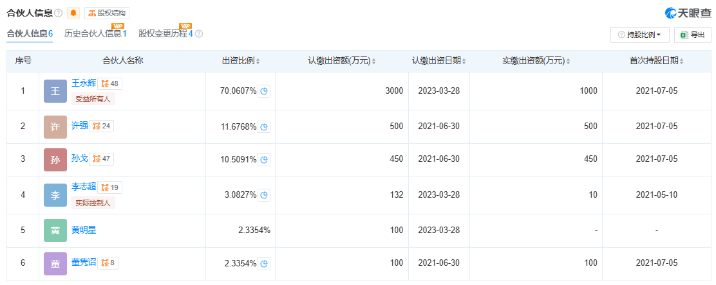This screenshot has width=716, height=285.
Task: Click the 孙 avatar thumbnail
Action: pyautogui.click(x=55, y=159)
